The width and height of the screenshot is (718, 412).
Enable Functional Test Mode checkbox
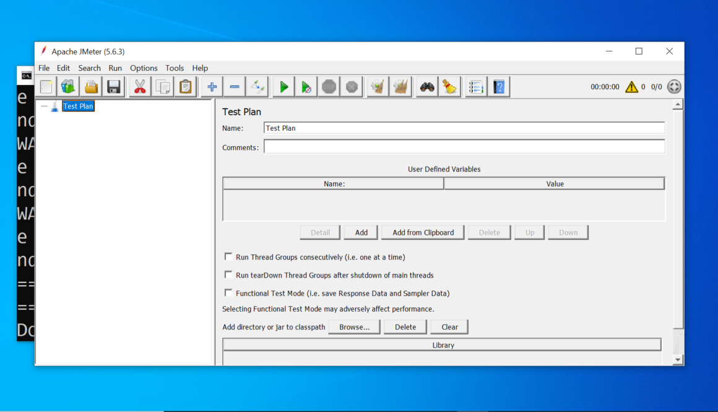point(229,292)
